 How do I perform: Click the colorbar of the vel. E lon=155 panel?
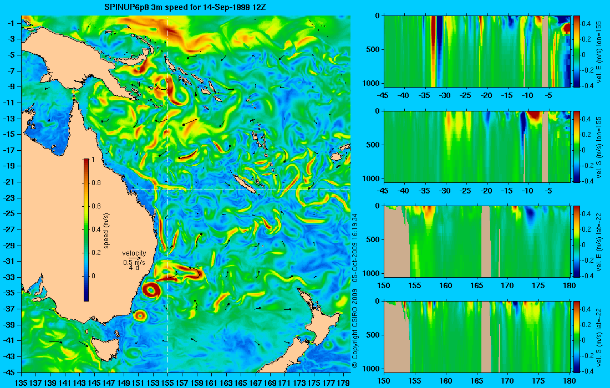point(577,51)
